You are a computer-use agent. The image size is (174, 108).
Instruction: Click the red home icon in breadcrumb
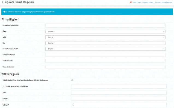131,2
